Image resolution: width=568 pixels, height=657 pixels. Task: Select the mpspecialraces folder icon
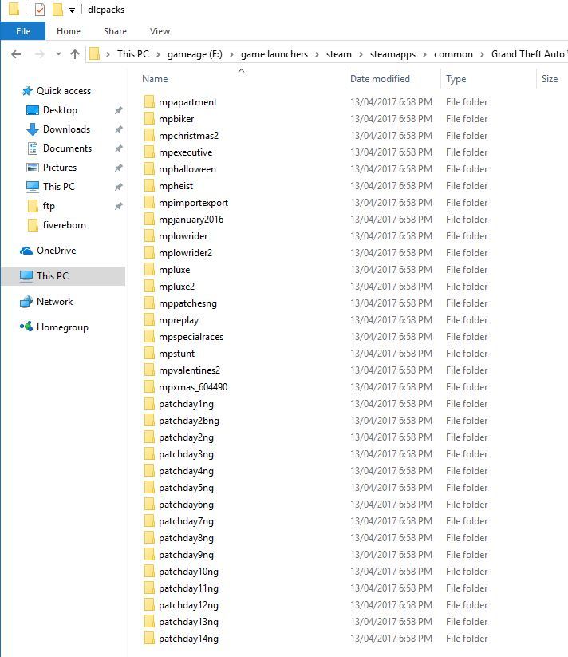pyautogui.click(x=149, y=336)
